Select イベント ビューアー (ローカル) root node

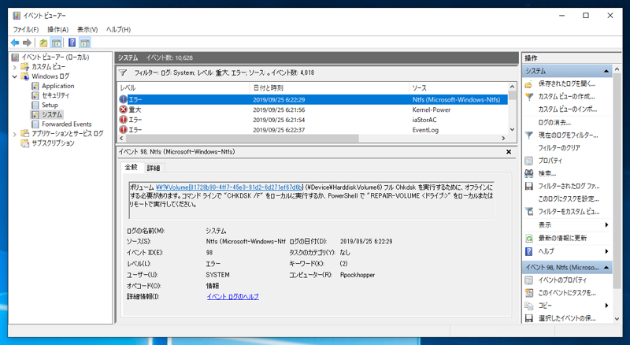coord(55,57)
